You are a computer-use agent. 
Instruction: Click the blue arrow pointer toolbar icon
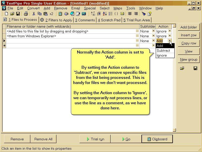(144, 13)
